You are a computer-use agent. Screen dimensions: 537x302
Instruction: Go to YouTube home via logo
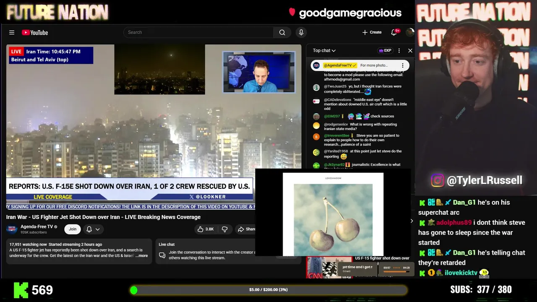coord(35,32)
